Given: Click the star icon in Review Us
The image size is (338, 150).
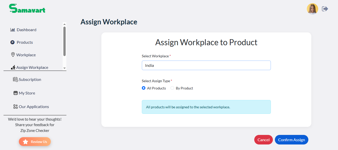Looking at the screenshot, I should pos(25,142).
